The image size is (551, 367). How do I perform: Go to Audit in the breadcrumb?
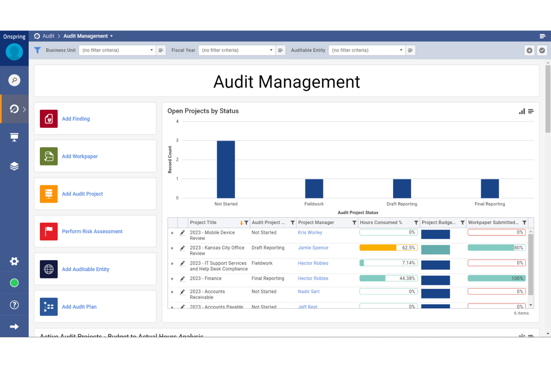48,36
